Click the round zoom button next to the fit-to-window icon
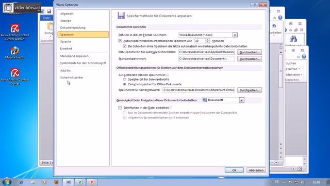Screen dimensions: 330x186 [x=293, y=169]
